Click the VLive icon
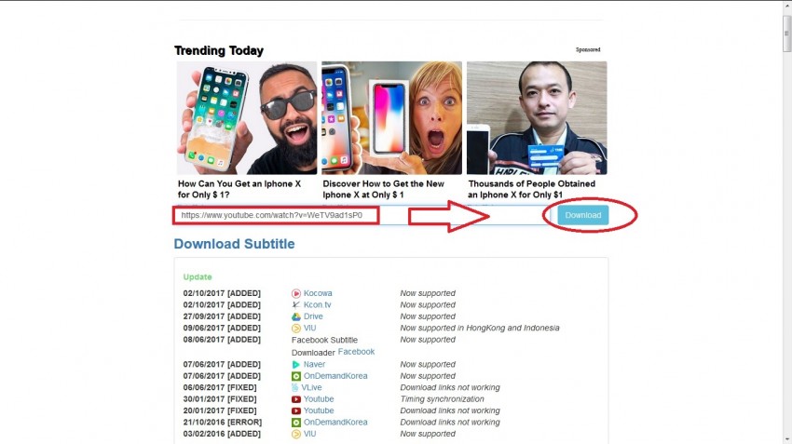 (x=295, y=387)
